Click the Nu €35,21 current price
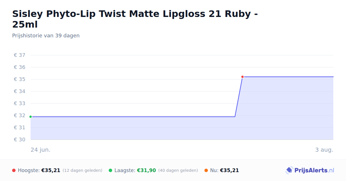The image size is (346, 181). pyautogui.click(x=230, y=170)
